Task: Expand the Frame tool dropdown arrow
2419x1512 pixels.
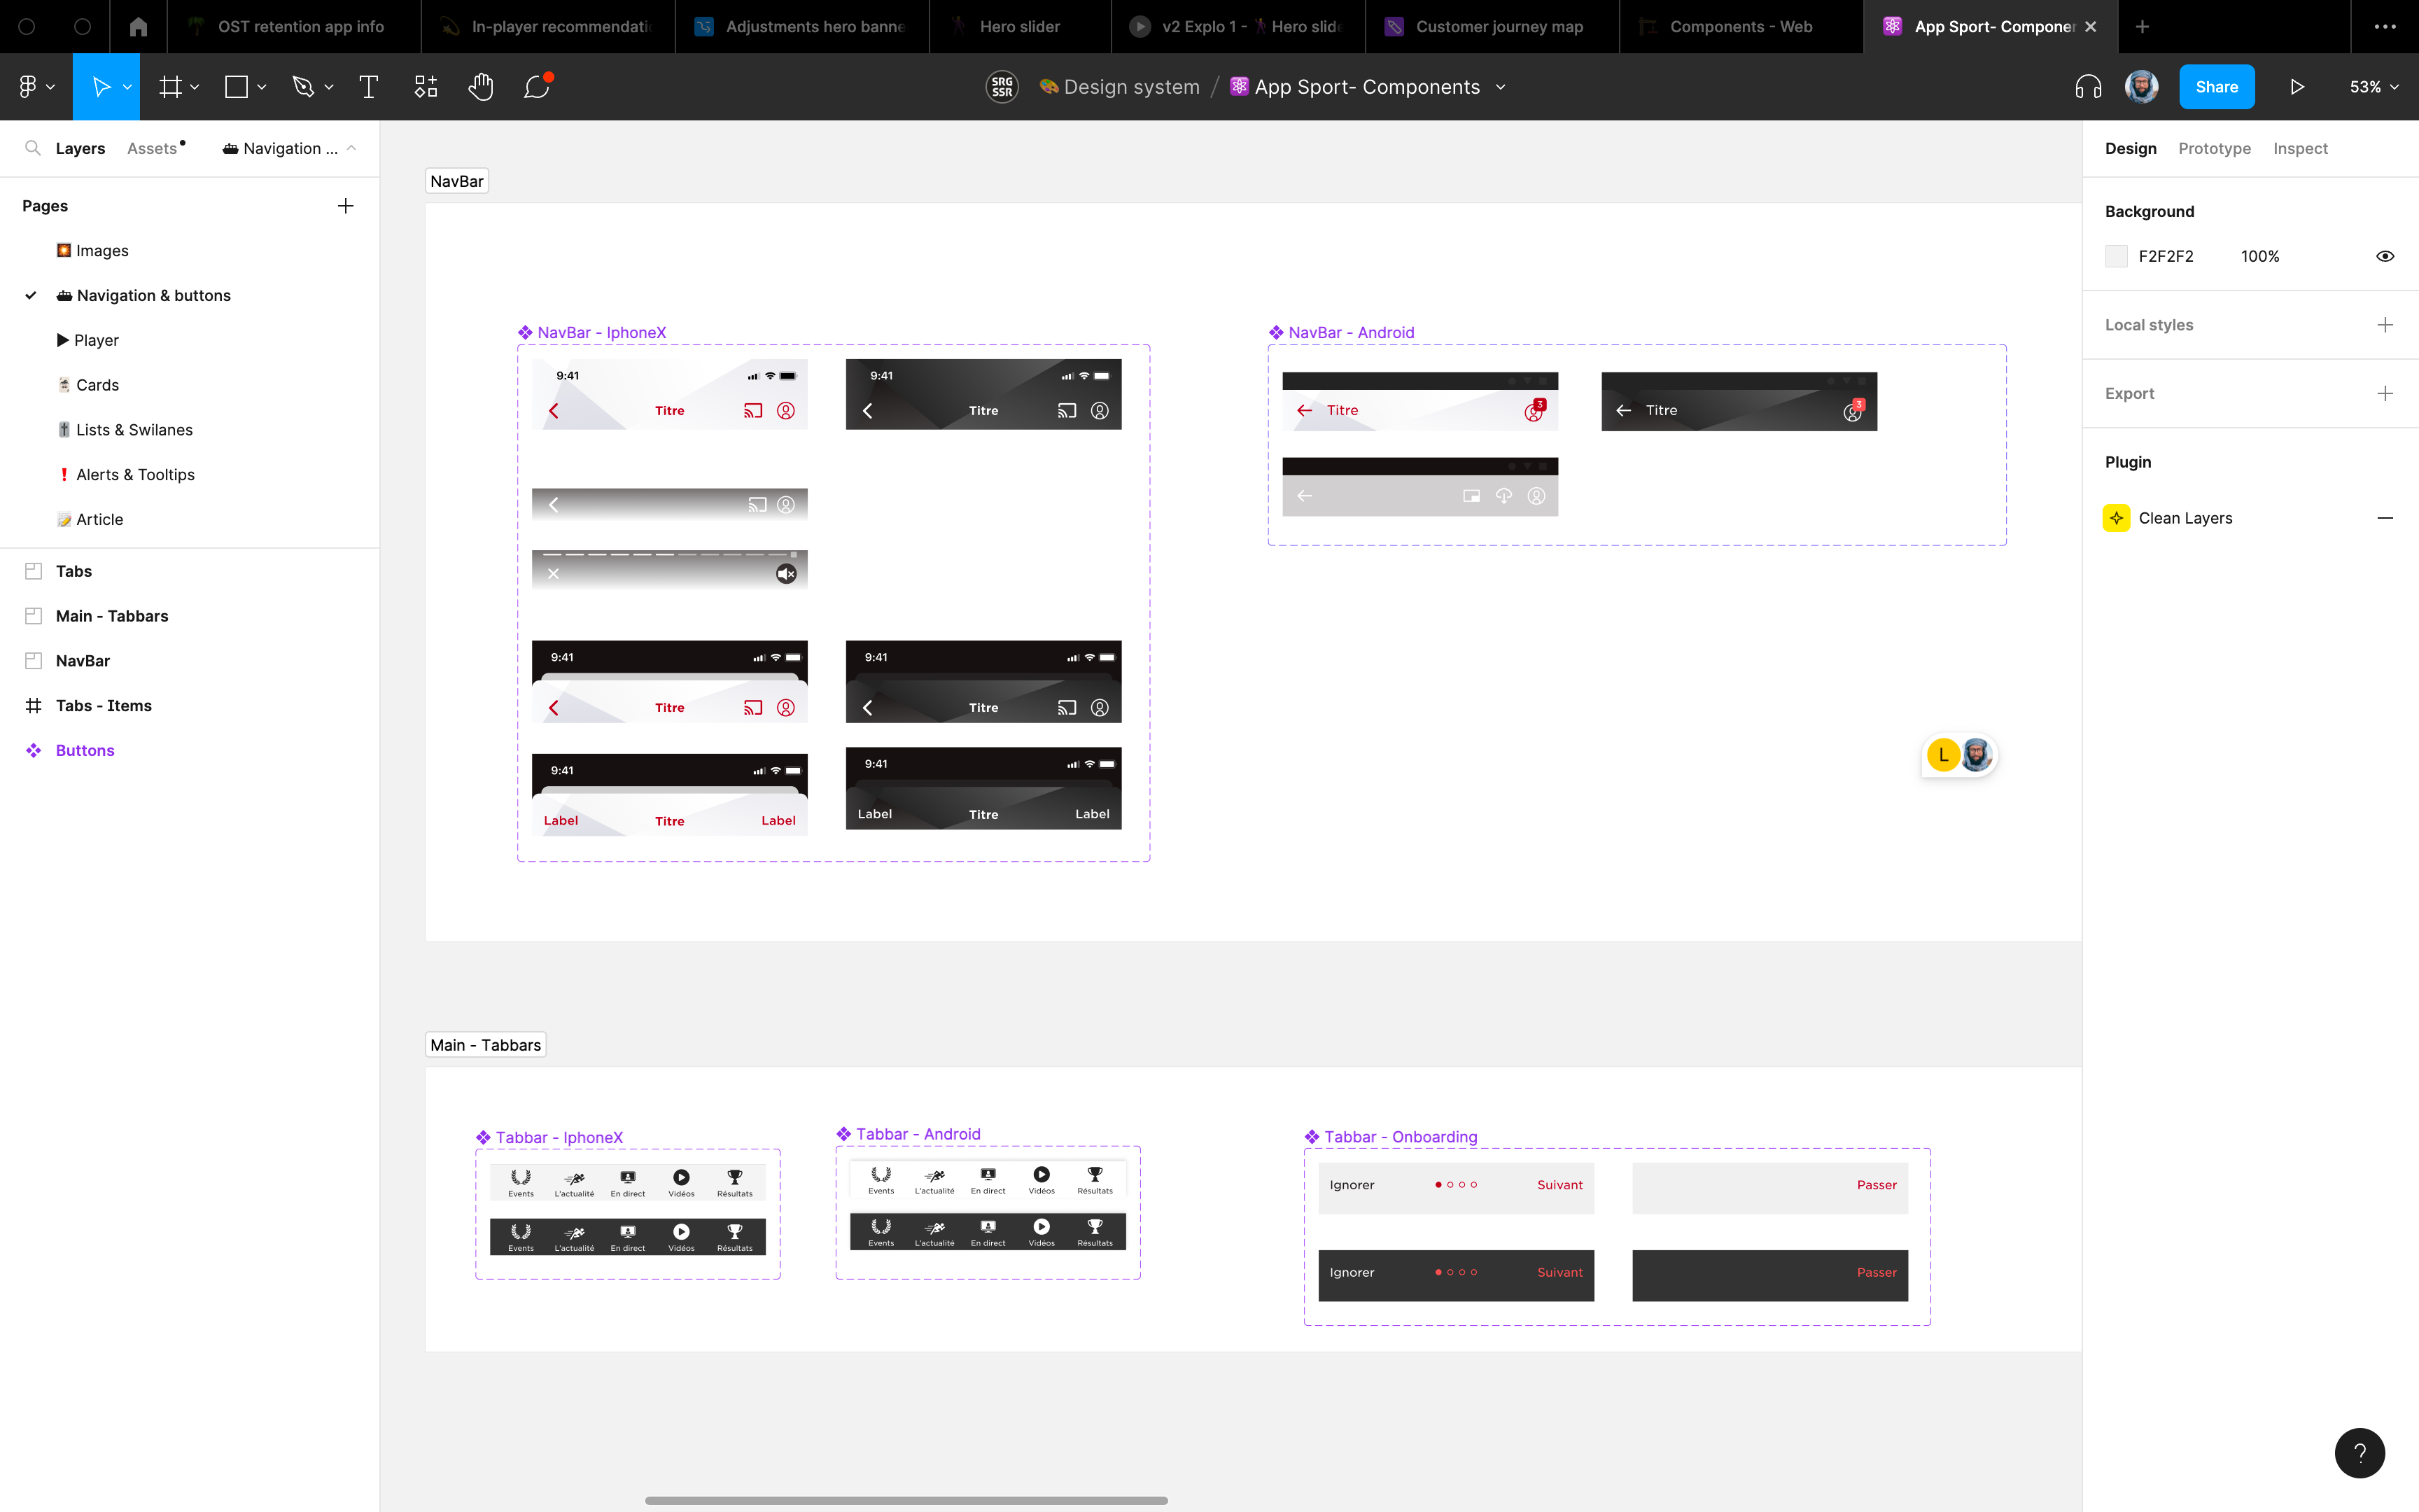Action: [195, 87]
